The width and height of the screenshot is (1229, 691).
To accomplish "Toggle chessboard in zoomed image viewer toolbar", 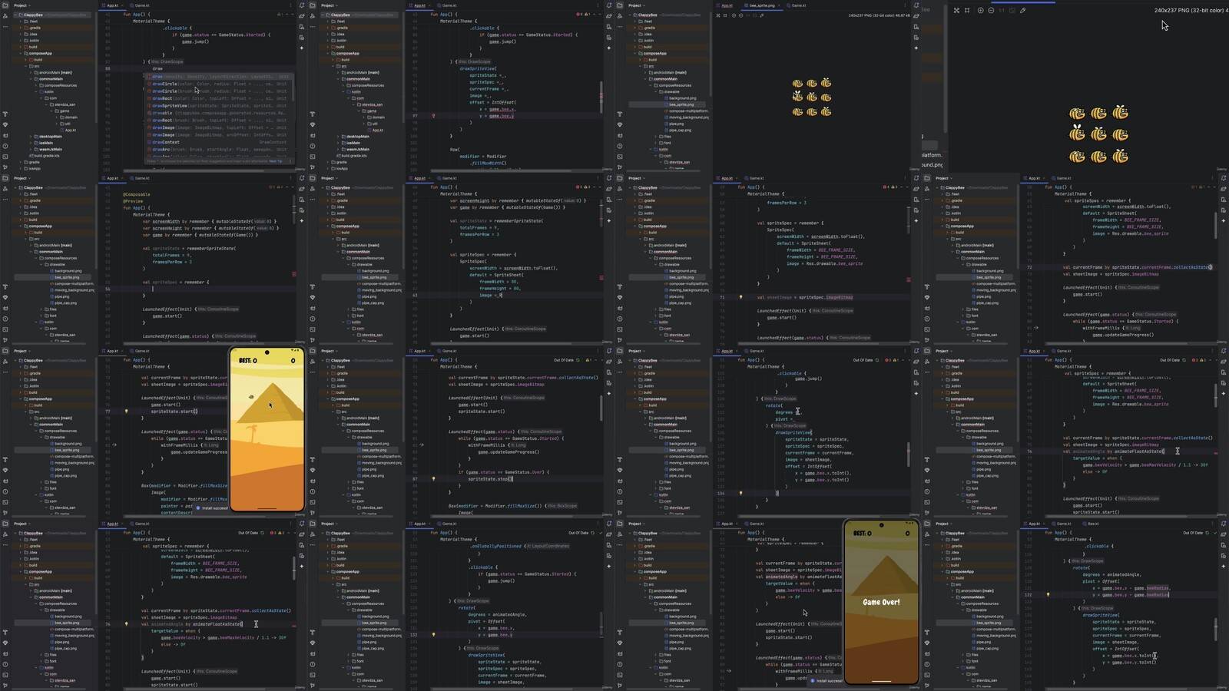I will pyautogui.click(x=956, y=10).
